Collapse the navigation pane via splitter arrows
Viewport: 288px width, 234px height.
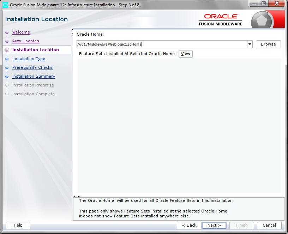coord(72,32)
